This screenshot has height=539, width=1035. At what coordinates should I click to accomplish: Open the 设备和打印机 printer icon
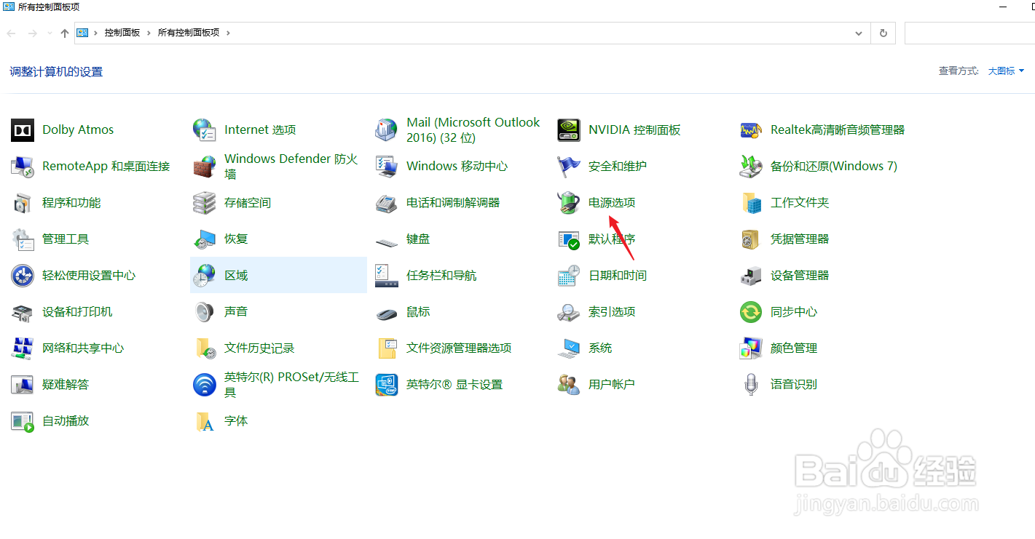click(x=23, y=312)
